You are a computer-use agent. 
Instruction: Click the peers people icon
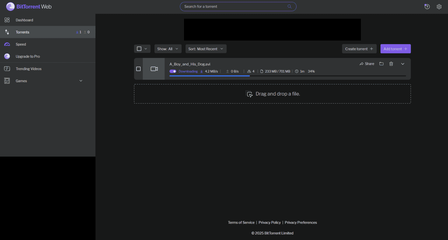point(249,71)
